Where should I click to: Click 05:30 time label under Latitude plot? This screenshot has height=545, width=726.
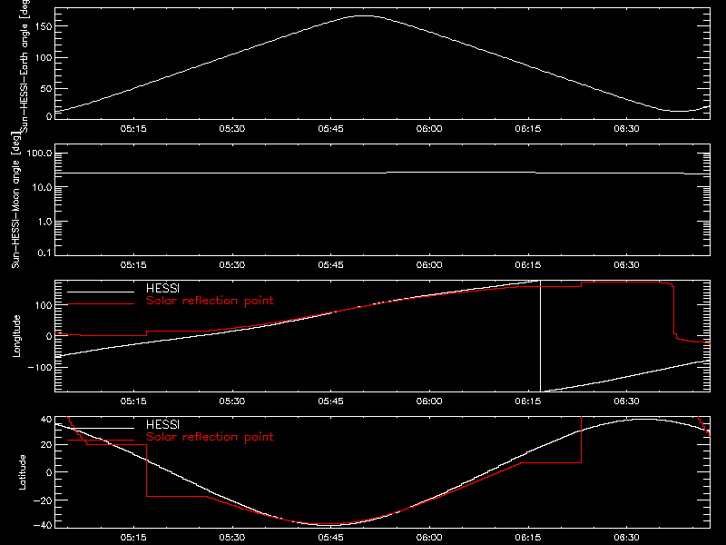tap(232, 538)
